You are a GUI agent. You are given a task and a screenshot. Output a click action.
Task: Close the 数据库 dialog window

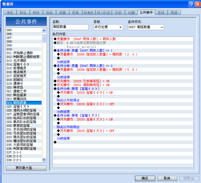198,4
